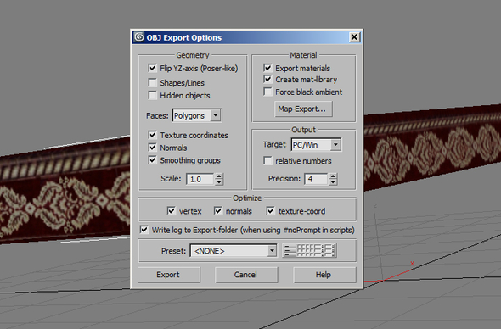
Task: Click the 3ds Max icon in dialog title bar
Action: pyautogui.click(x=139, y=37)
